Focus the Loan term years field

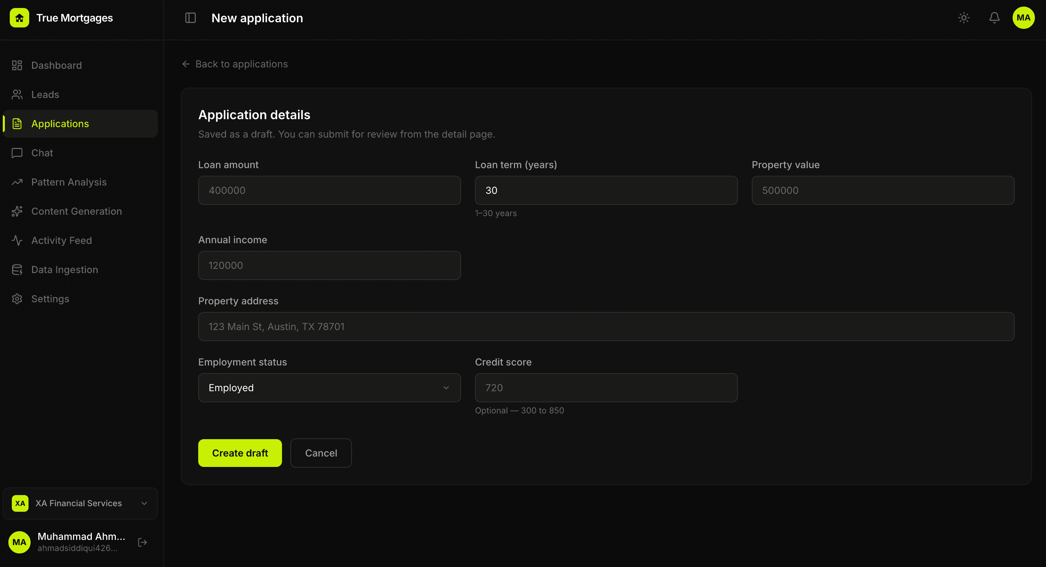[x=606, y=190]
